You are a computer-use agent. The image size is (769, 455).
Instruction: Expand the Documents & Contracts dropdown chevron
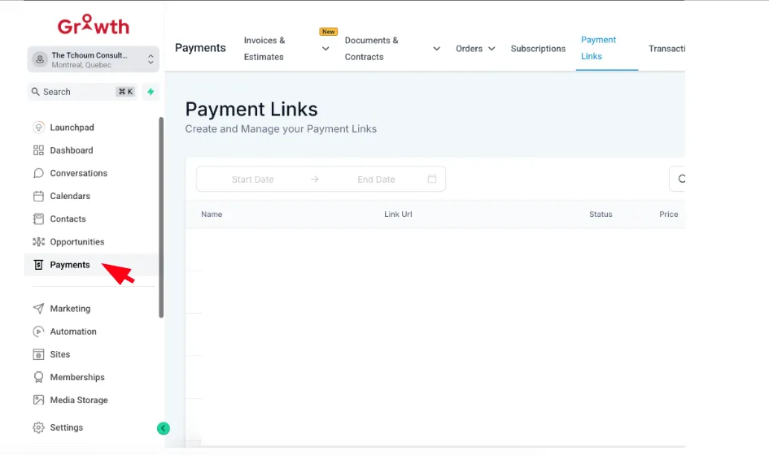(x=436, y=49)
